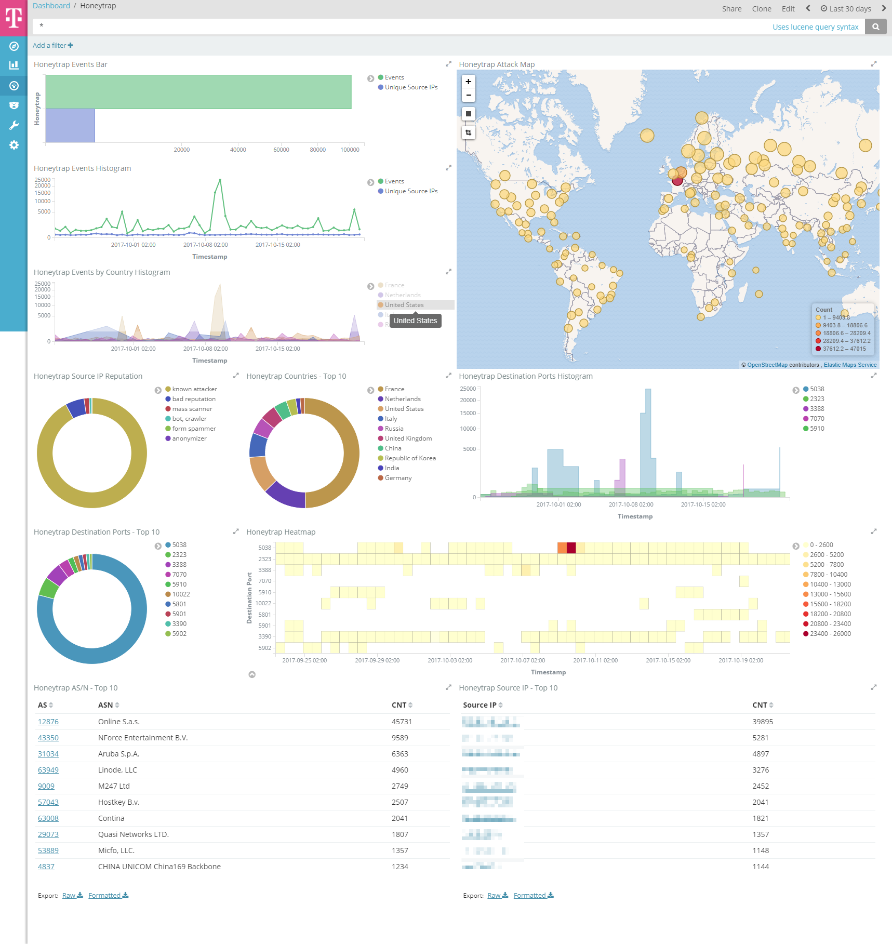
Task: Click the search magnifier button
Action: coord(875,26)
